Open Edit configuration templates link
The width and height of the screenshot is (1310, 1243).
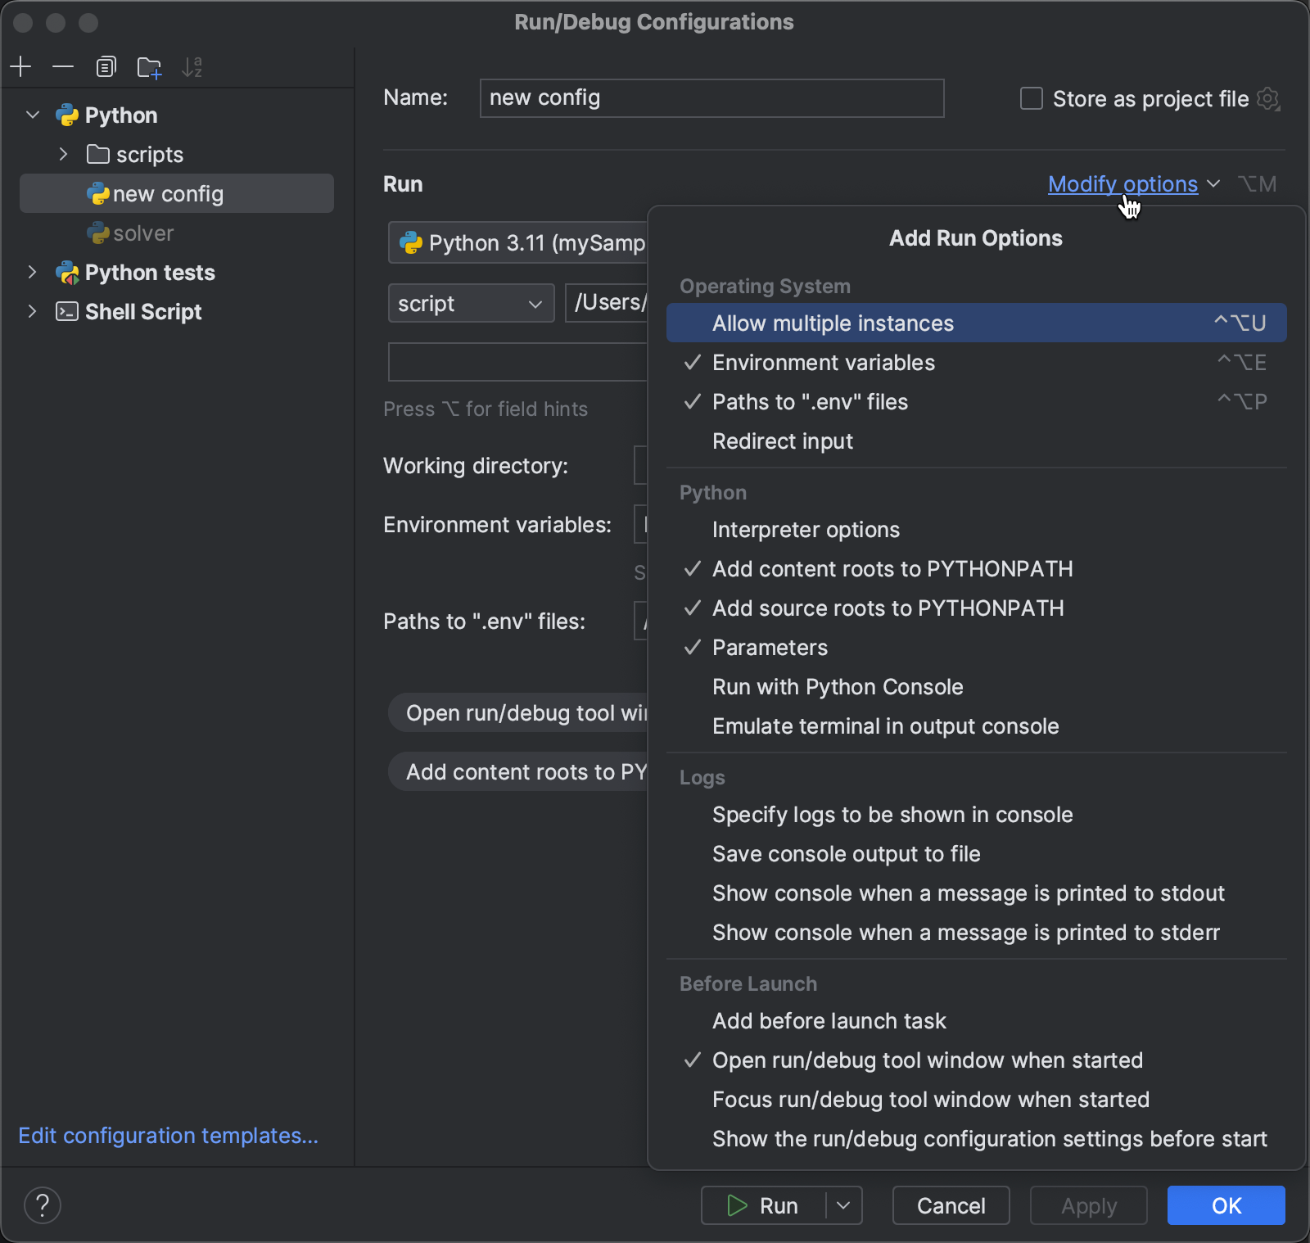tap(168, 1136)
